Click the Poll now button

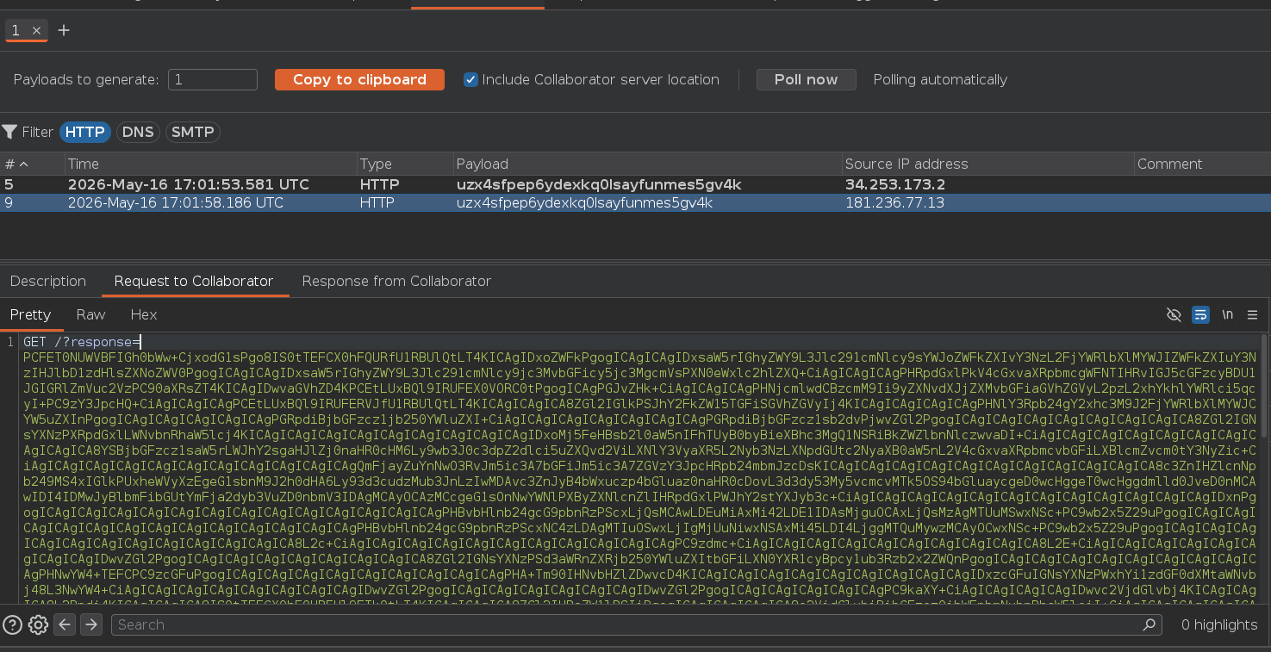(806, 79)
